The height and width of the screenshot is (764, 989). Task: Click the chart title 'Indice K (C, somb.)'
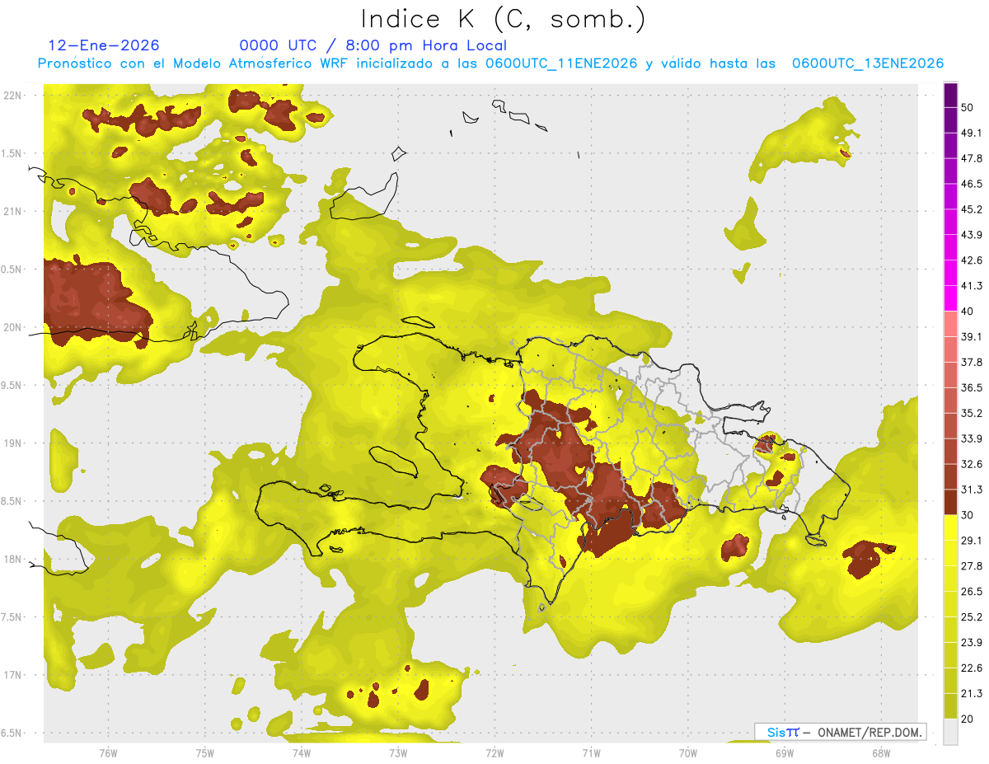(x=503, y=19)
